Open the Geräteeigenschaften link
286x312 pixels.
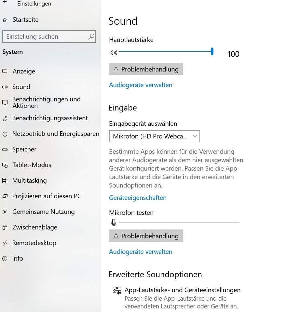pyautogui.click(x=138, y=198)
